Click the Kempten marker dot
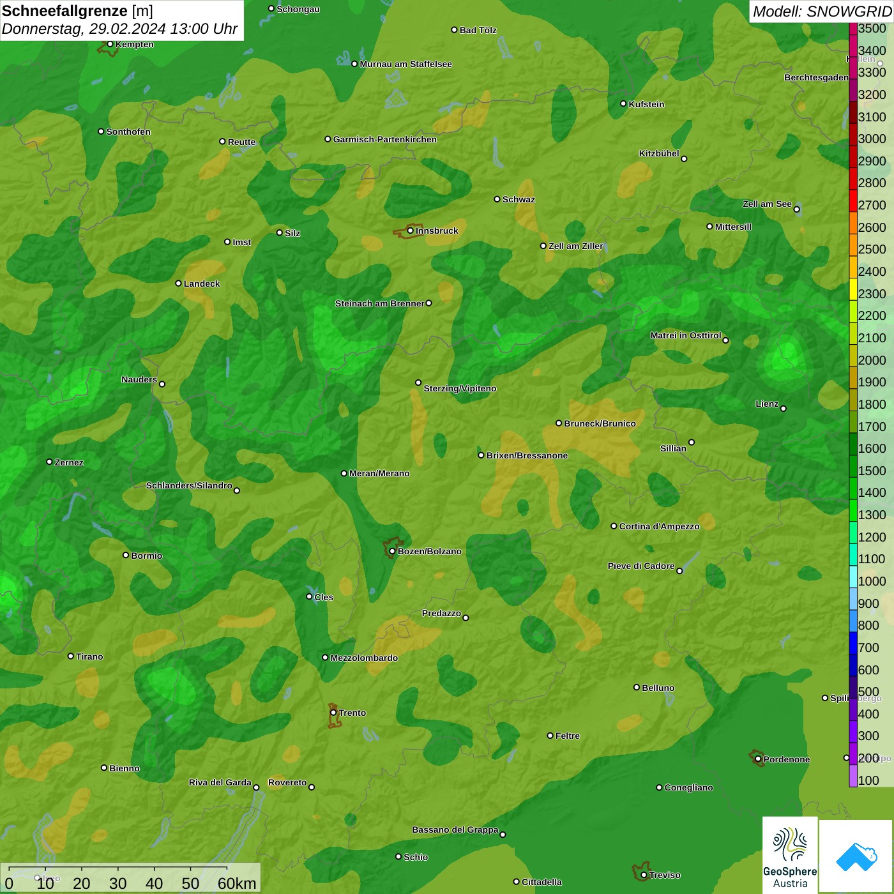Image resolution: width=894 pixels, height=894 pixels. pyautogui.click(x=110, y=44)
